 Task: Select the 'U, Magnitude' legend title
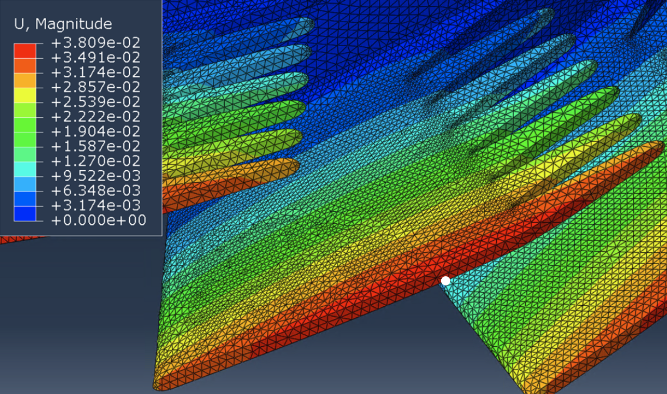(x=63, y=24)
